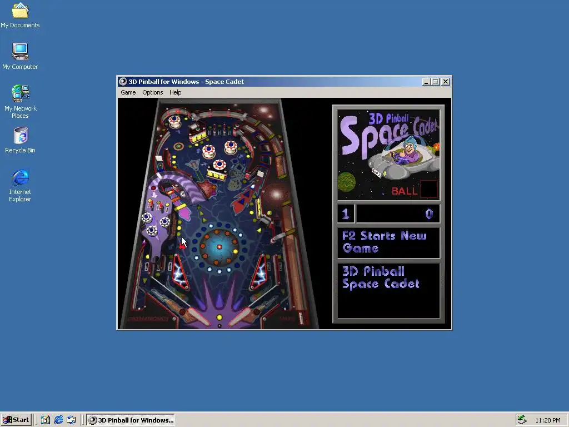Click the system tray network icon
Image resolution: width=569 pixels, height=427 pixels.
pyautogui.click(x=522, y=420)
